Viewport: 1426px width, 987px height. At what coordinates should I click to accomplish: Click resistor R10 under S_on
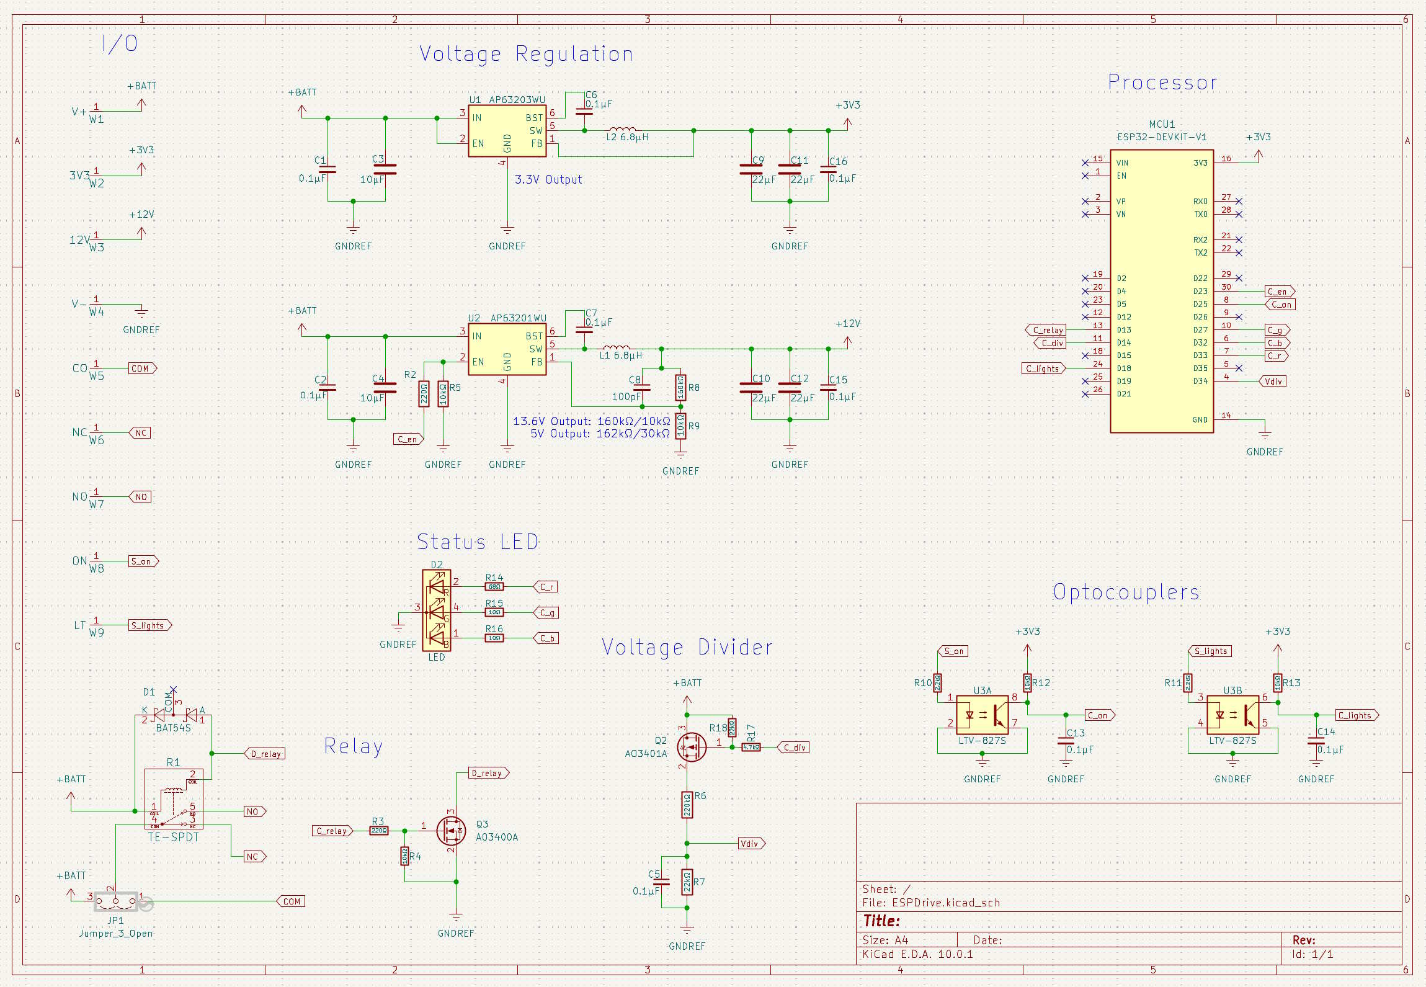pyautogui.click(x=937, y=683)
